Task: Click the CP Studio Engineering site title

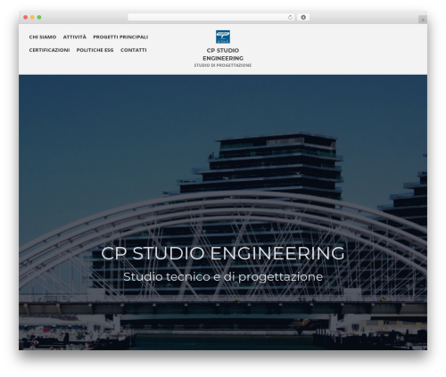Action: (x=223, y=54)
